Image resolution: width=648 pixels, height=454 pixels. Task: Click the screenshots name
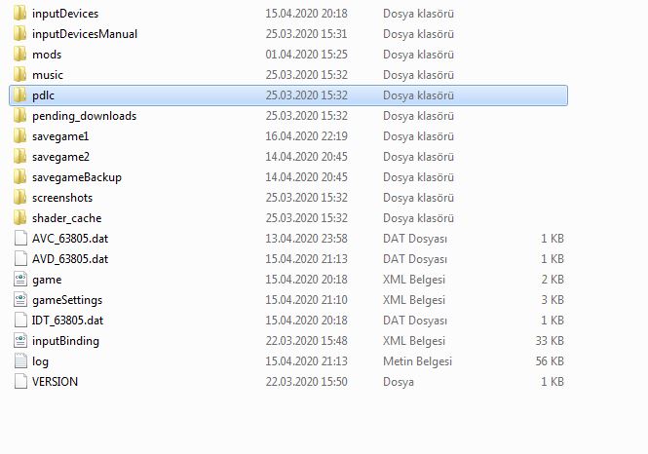point(62,198)
